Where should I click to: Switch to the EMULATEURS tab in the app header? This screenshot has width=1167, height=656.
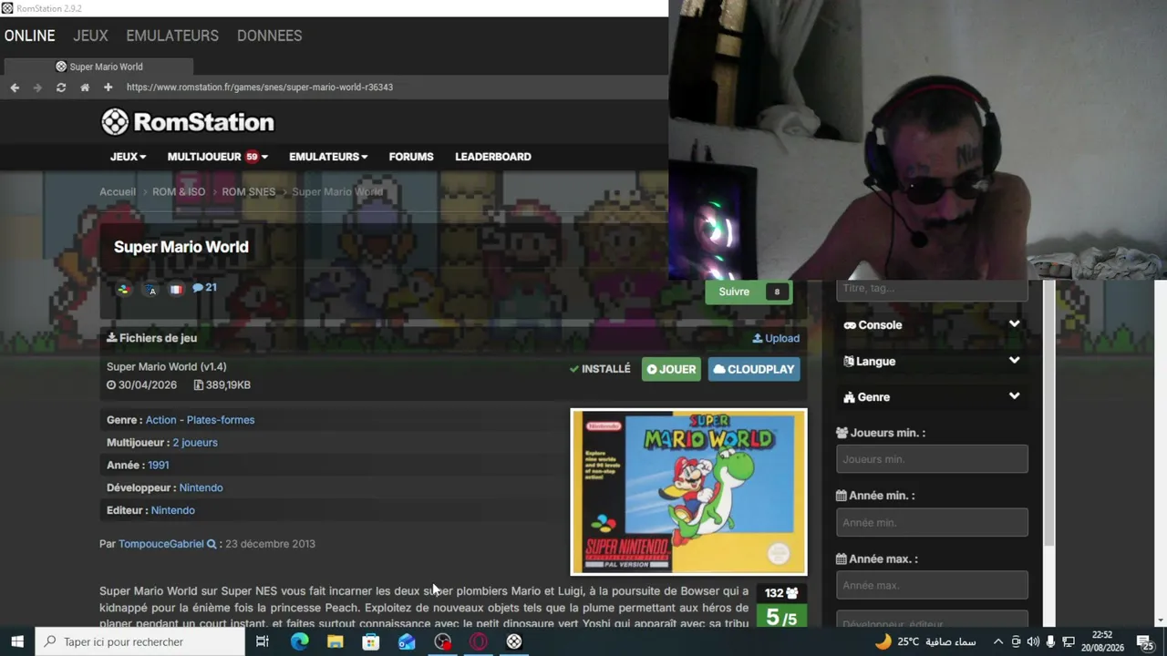[x=172, y=36]
